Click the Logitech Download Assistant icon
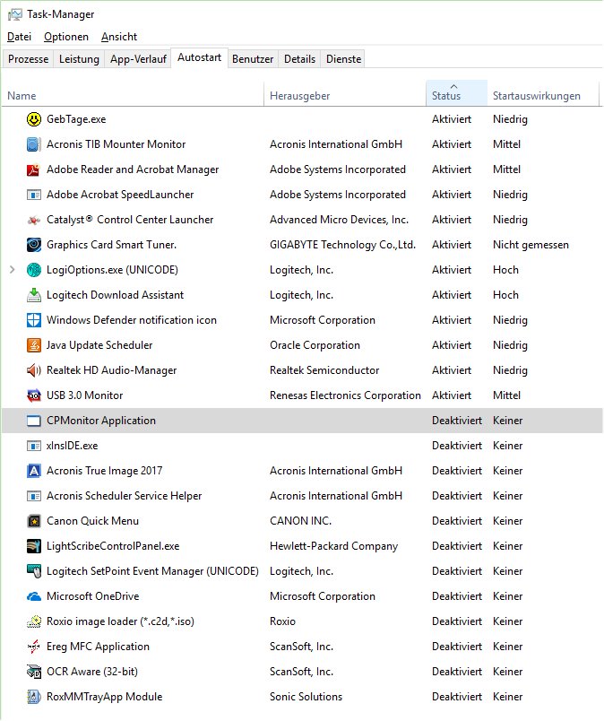 (x=33, y=295)
